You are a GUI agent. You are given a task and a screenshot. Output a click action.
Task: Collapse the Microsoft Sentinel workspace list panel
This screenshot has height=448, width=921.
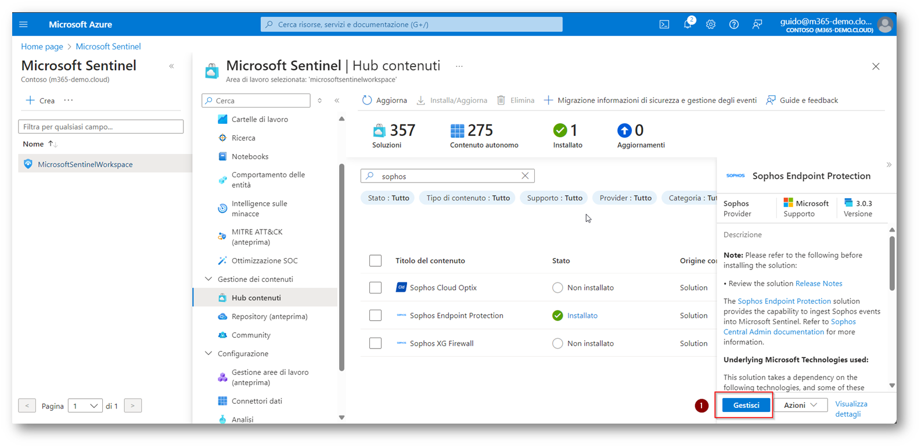[x=172, y=66]
